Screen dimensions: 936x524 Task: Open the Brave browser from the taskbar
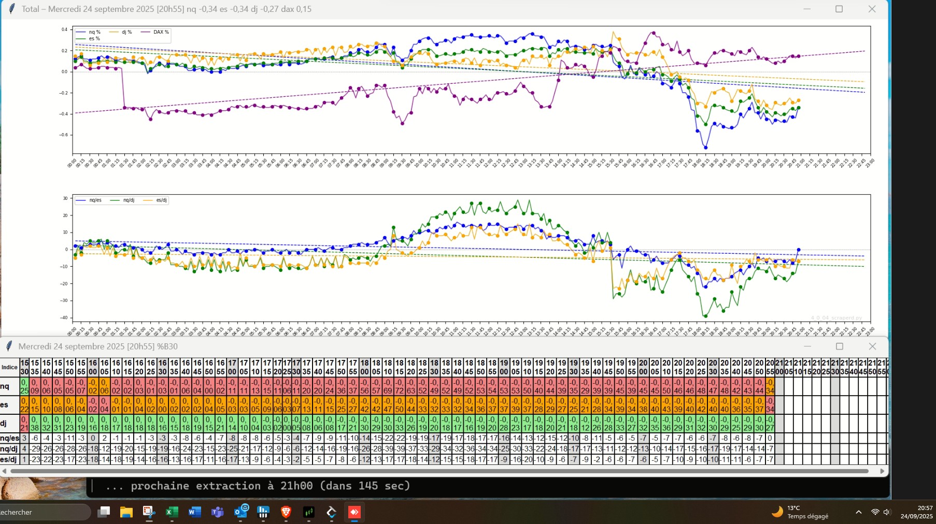(x=286, y=512)
